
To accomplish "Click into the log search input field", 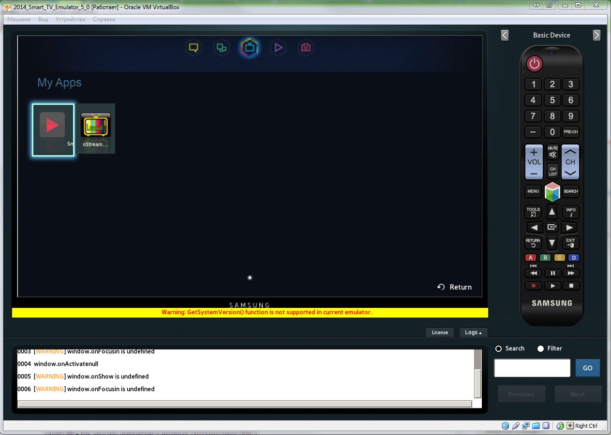I will [532, 368].
